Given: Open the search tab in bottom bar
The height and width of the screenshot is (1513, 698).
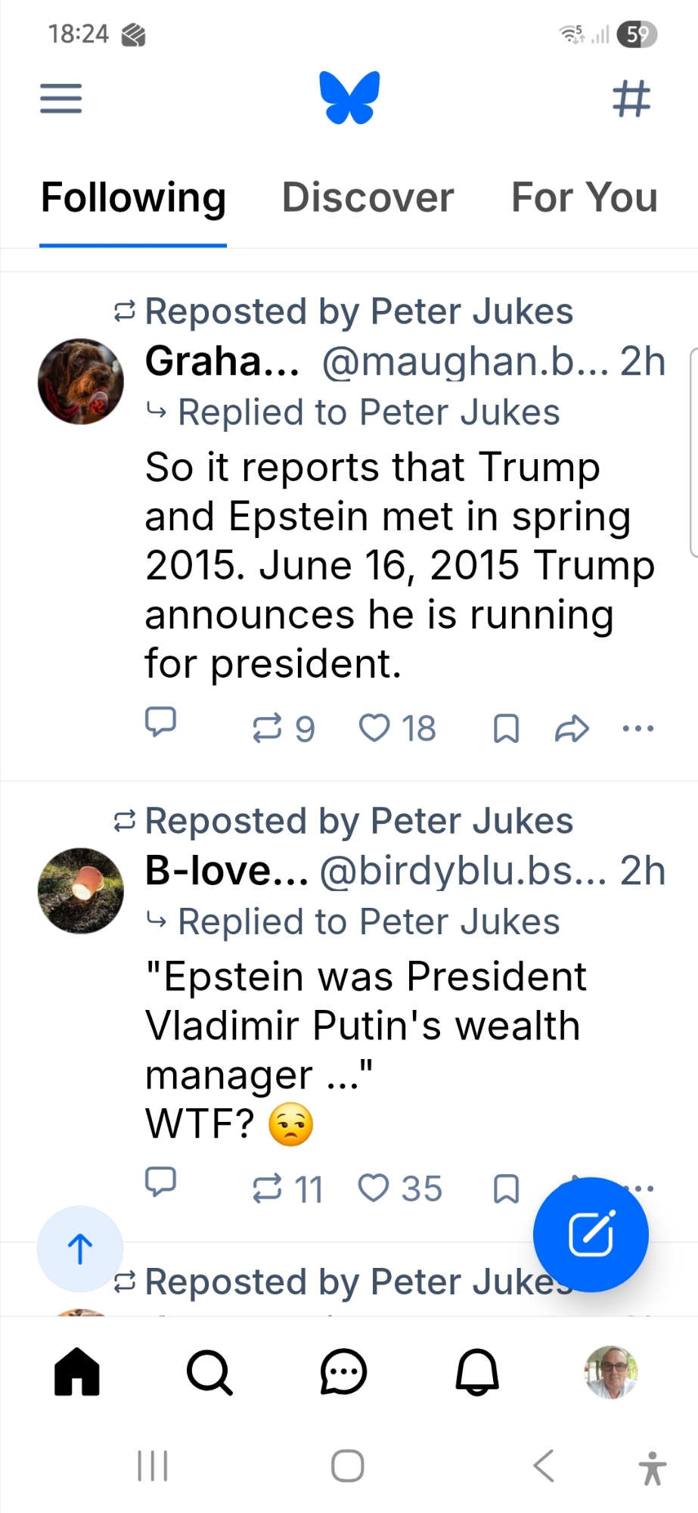Looking at the screenshot, I should point(209,1372).
